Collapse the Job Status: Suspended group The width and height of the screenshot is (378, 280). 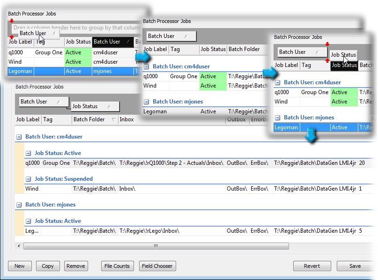(28, 179)
